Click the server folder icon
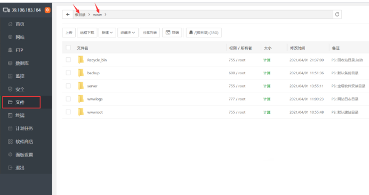The height and width of the screenshot is (195, 369). [81, 86]
